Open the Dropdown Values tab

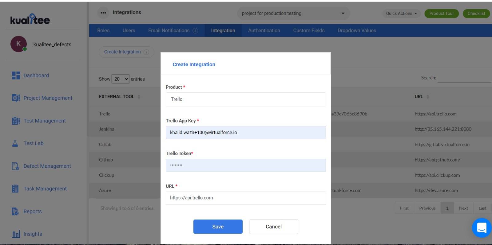[357, 30]
